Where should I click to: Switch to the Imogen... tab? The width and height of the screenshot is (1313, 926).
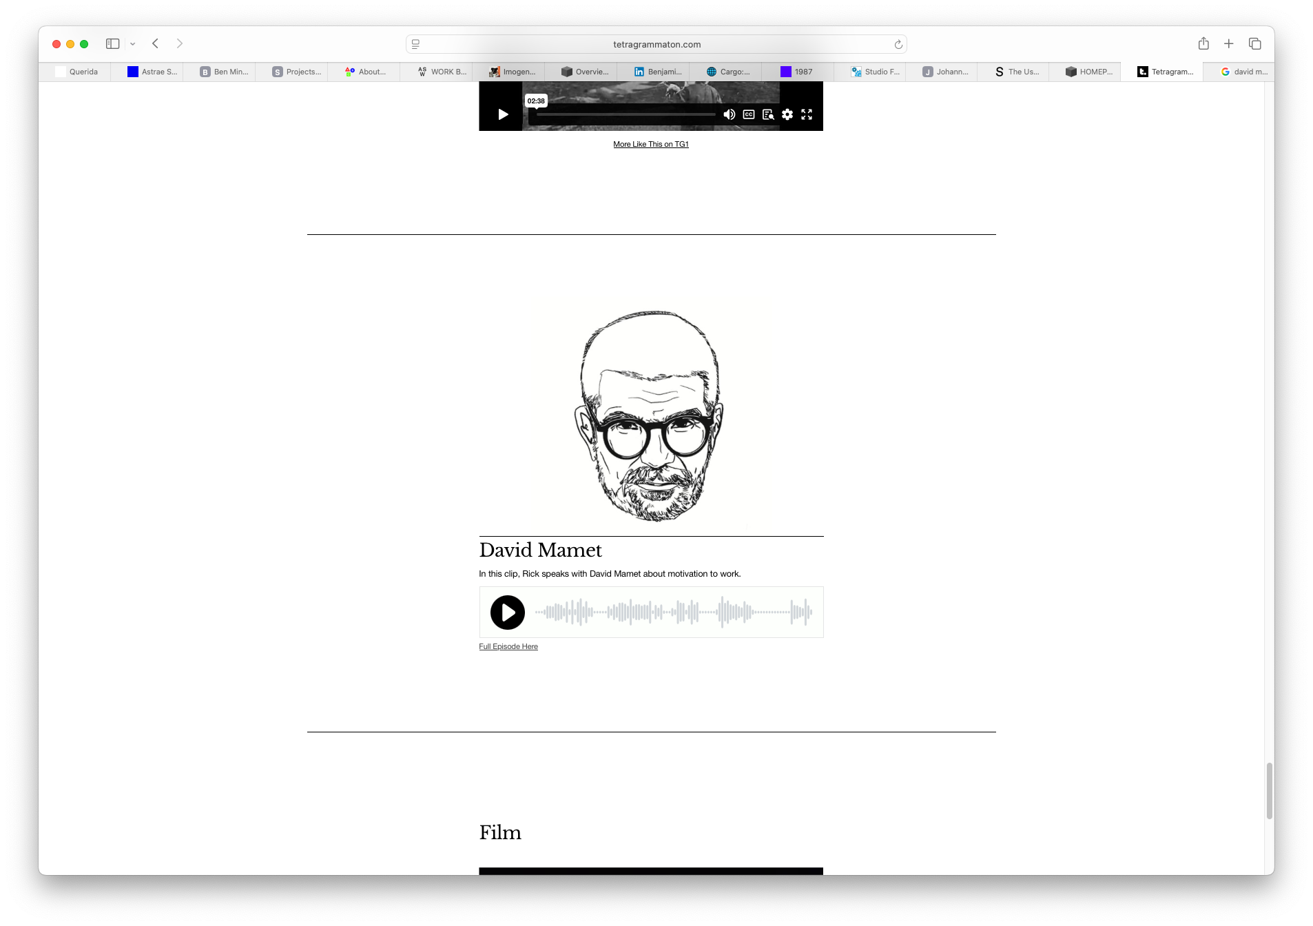click(x=509, y=72)
